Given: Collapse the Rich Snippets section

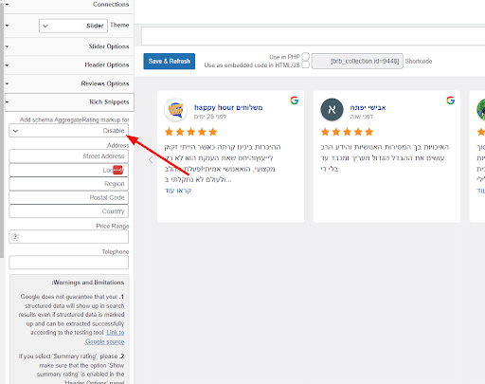Looking at the screenshot, I should coord(69,101).
